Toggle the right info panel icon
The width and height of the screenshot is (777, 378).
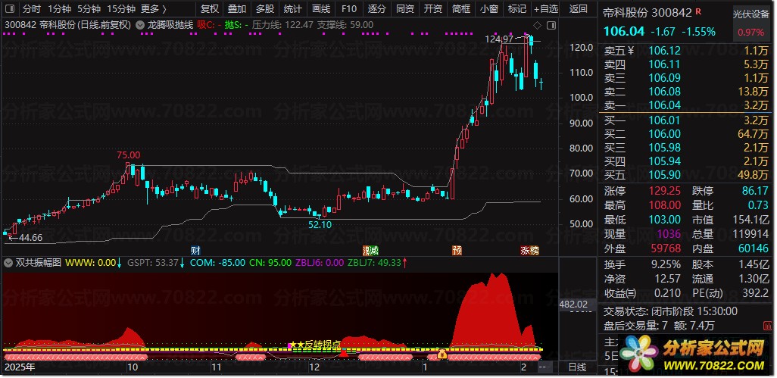(x=551, y=25)
